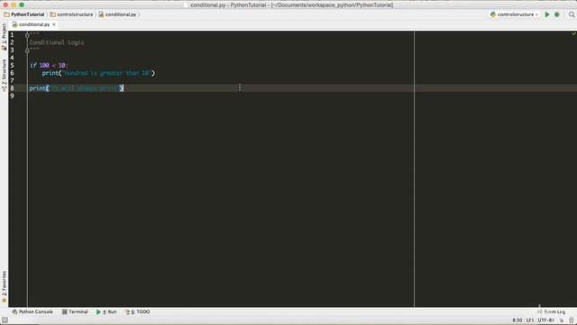Click inspection status check mark above scrollbar
Screen dimensions: 577x325
click(573, 33)
